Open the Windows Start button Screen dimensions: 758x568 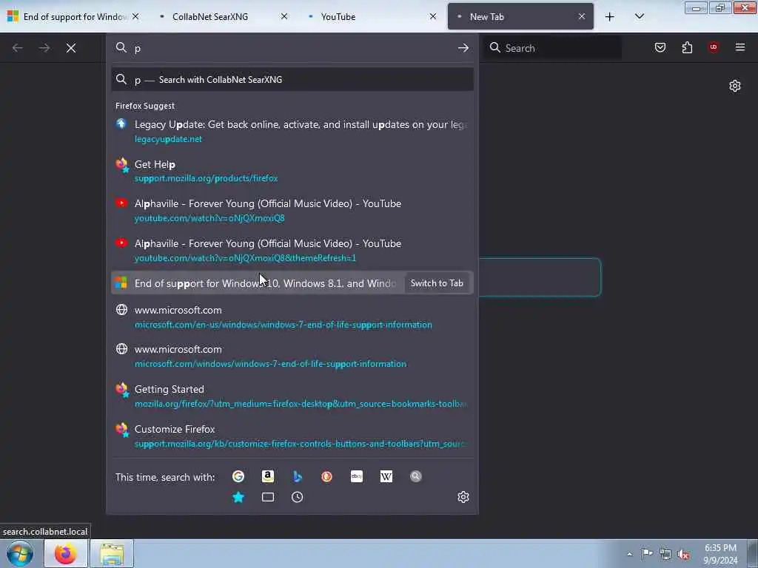point(20,553)
